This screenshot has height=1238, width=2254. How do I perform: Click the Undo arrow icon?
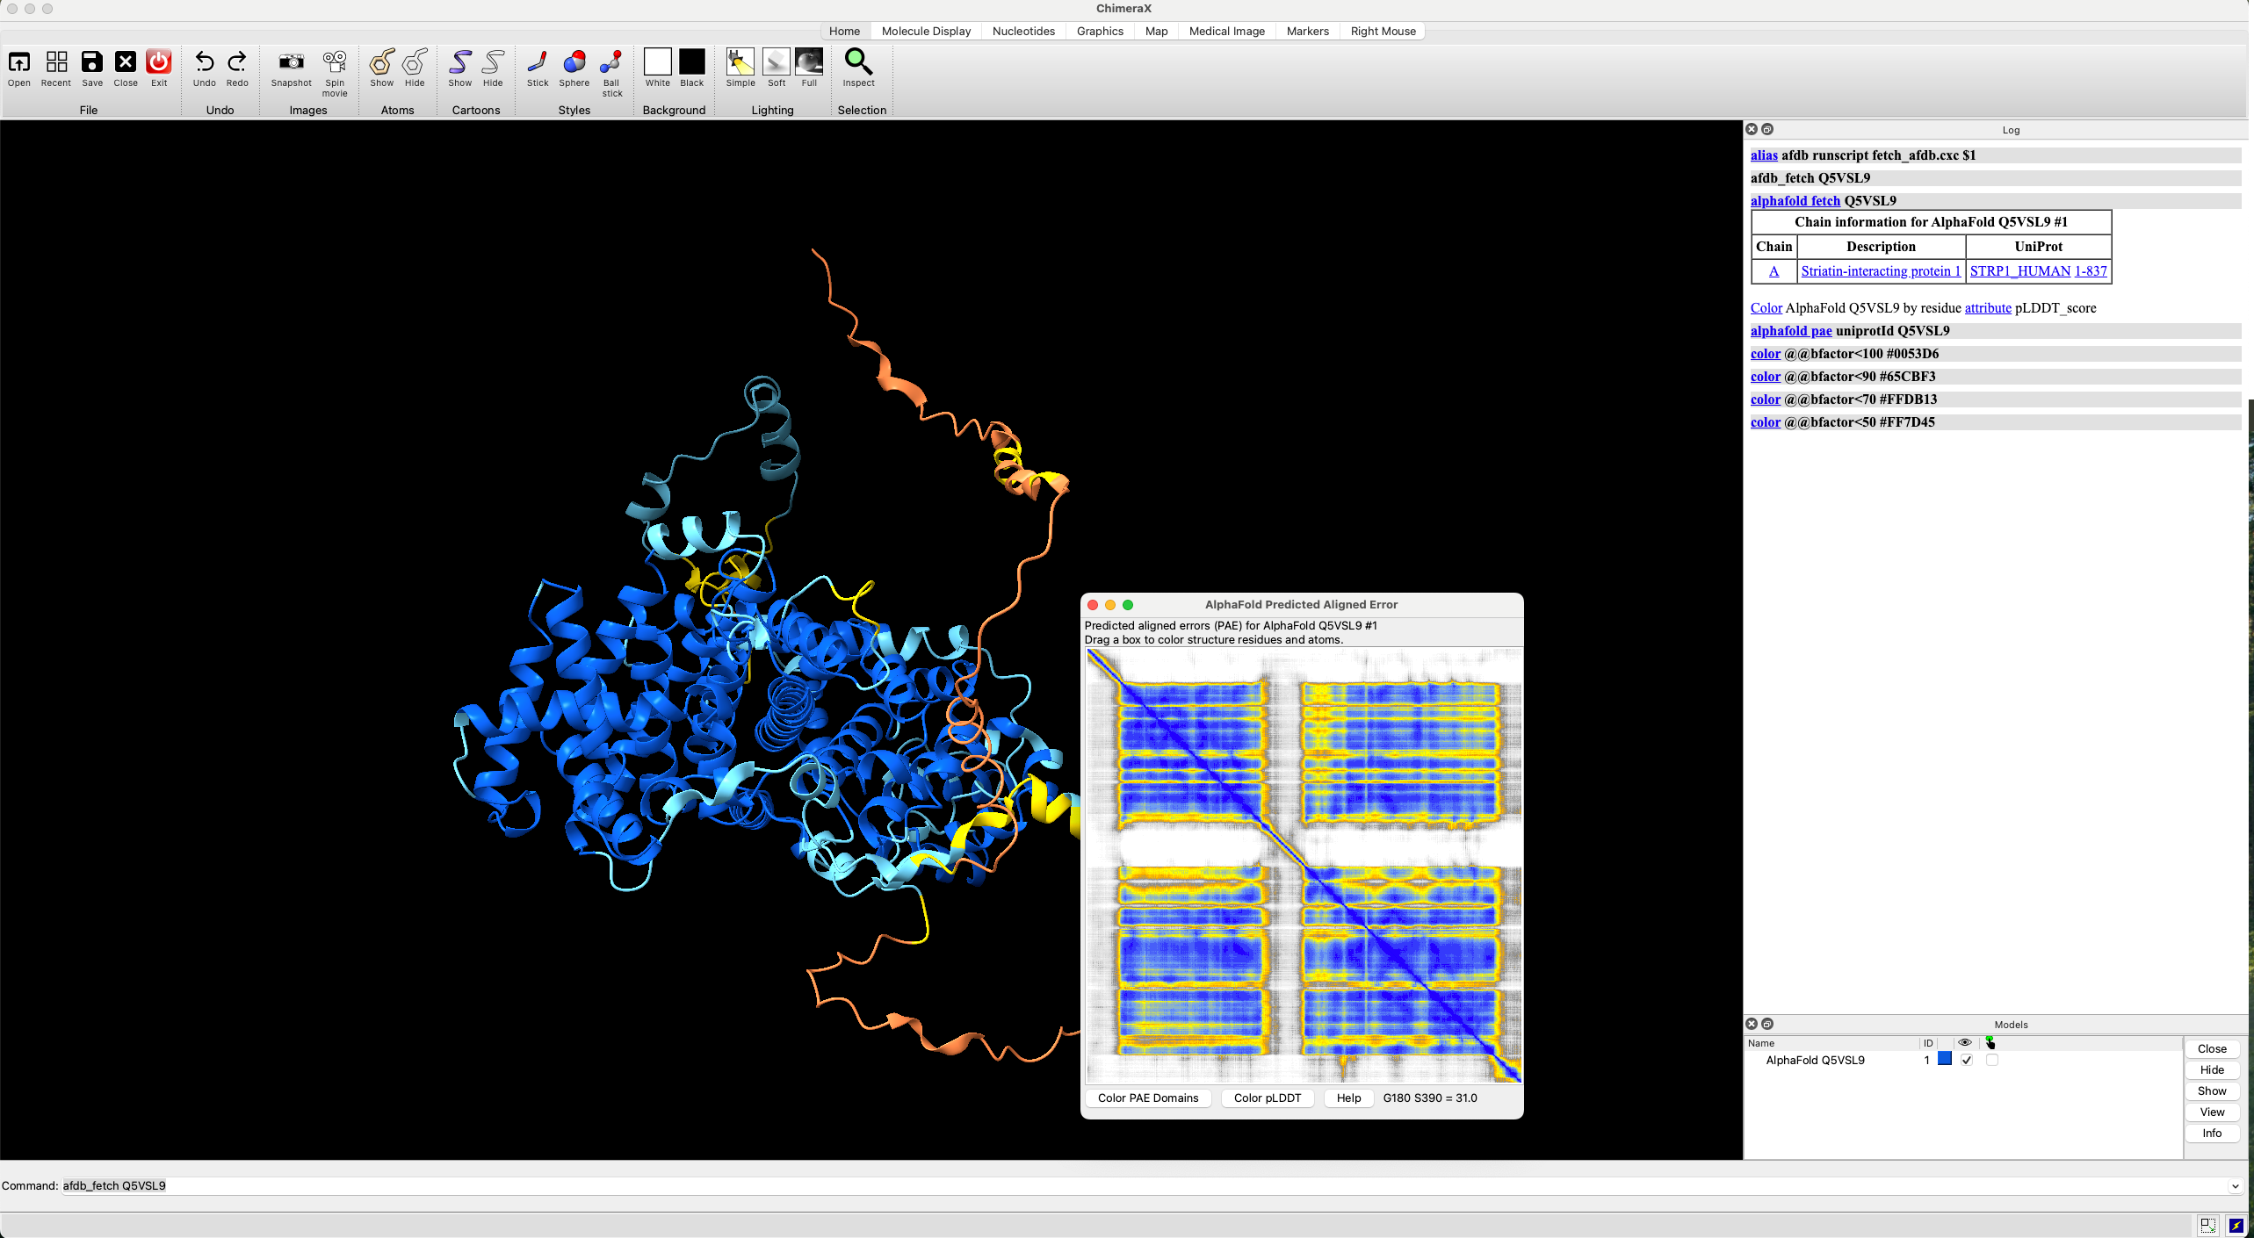[x=204, y=62]
